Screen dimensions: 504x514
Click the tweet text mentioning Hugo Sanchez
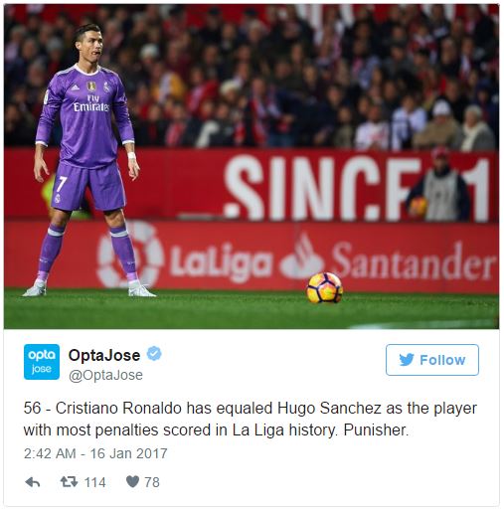250,419
